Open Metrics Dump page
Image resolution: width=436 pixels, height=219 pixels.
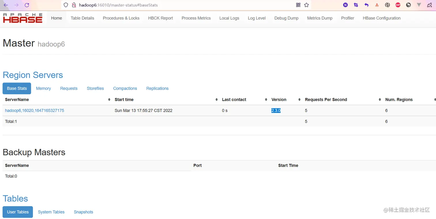pyautogui.click(x=320, y=18)
